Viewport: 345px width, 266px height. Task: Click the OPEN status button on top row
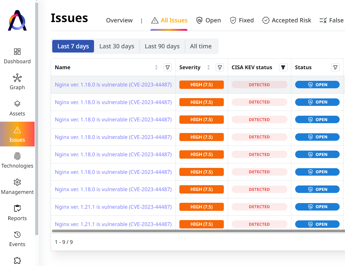click(317, 85)
